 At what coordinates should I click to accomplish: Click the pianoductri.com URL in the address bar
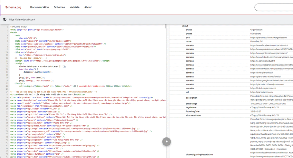pos(22,19)
